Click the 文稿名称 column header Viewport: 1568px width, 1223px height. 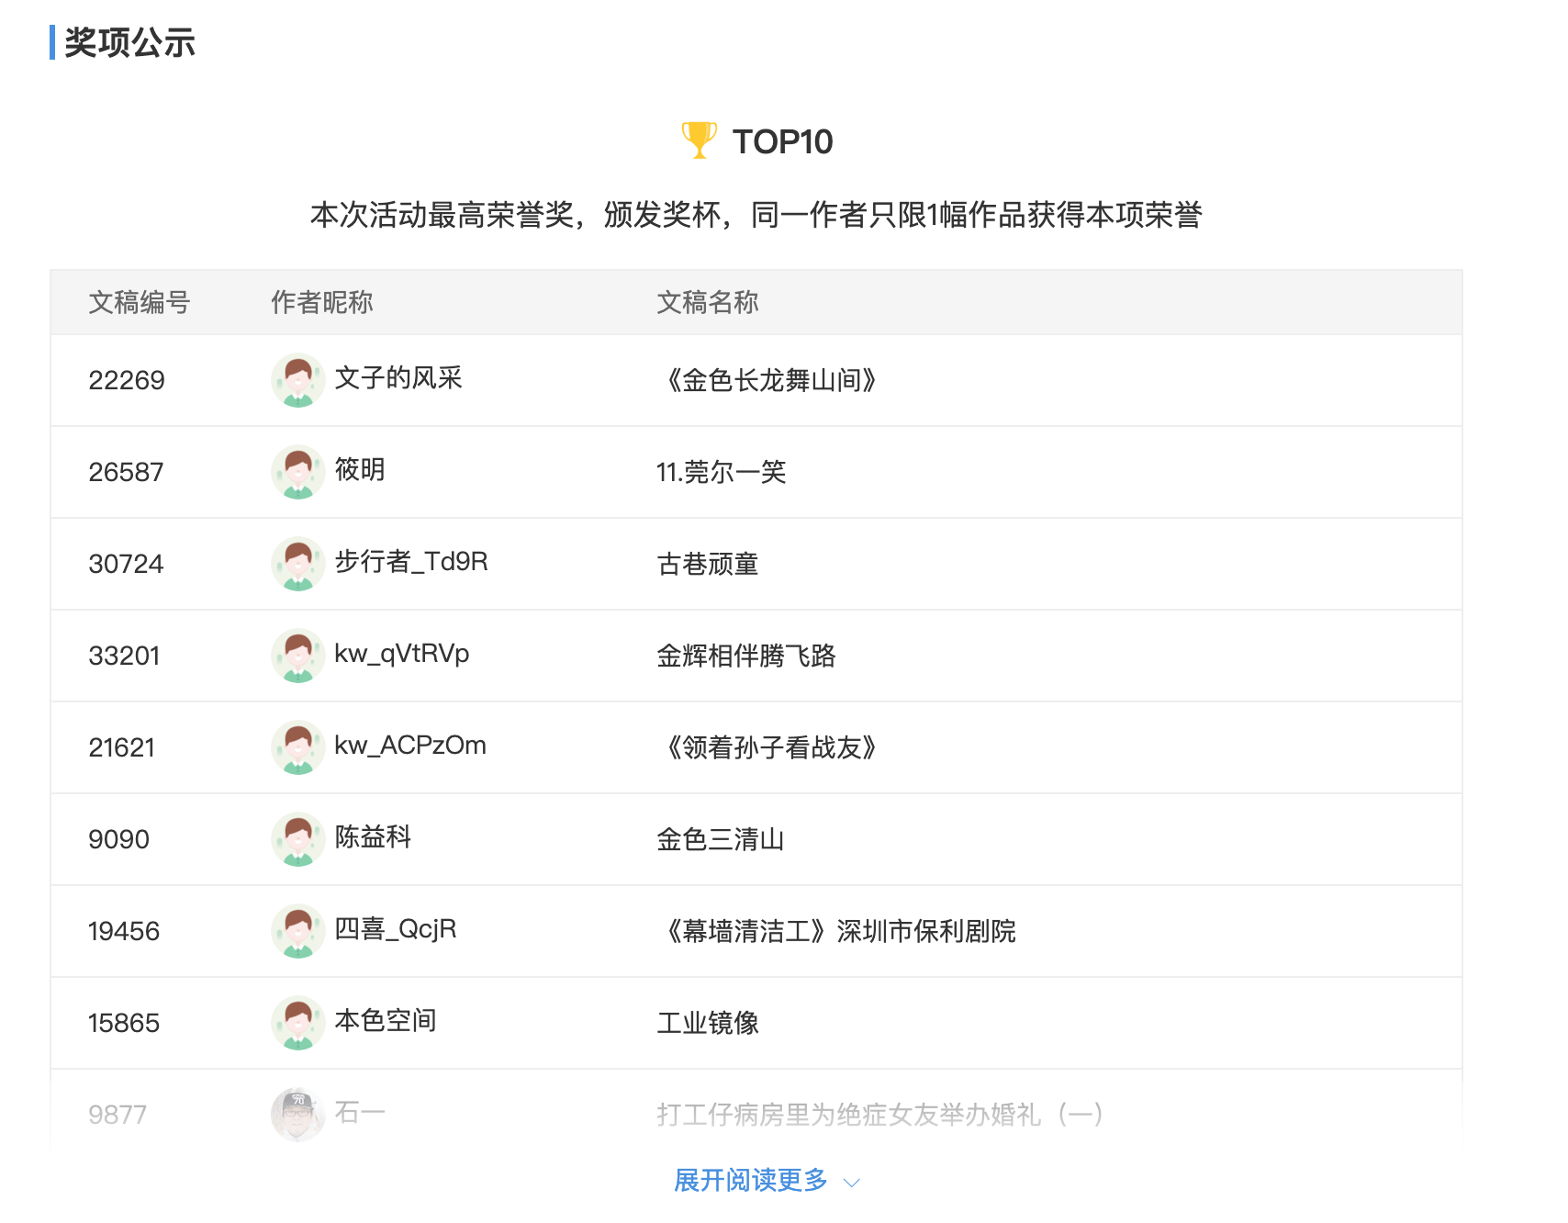(708, 302)
